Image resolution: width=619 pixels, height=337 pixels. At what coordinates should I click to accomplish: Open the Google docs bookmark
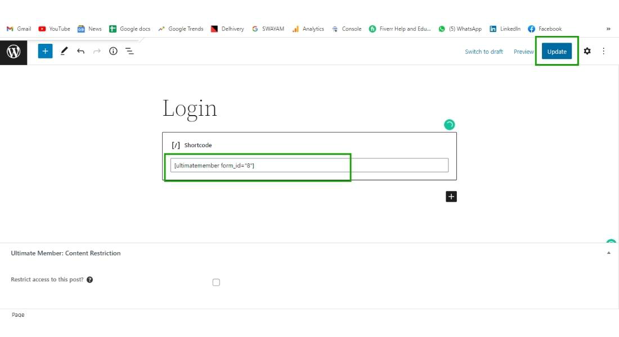pos(130,29)
